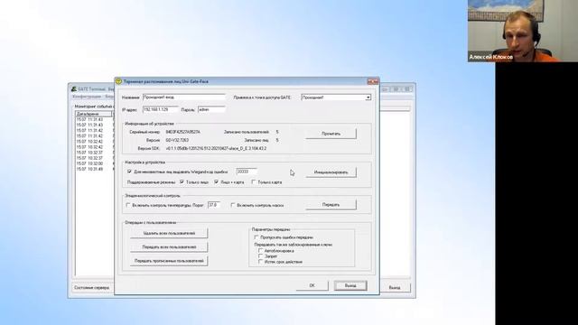Open the GATE access point binding dropdown
Viewport: 578px width, 325px height.
368,97
